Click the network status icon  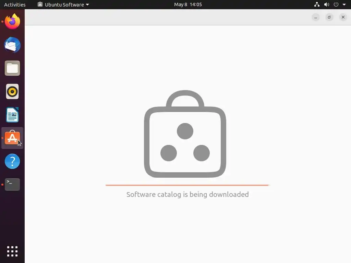click(317, 4)
